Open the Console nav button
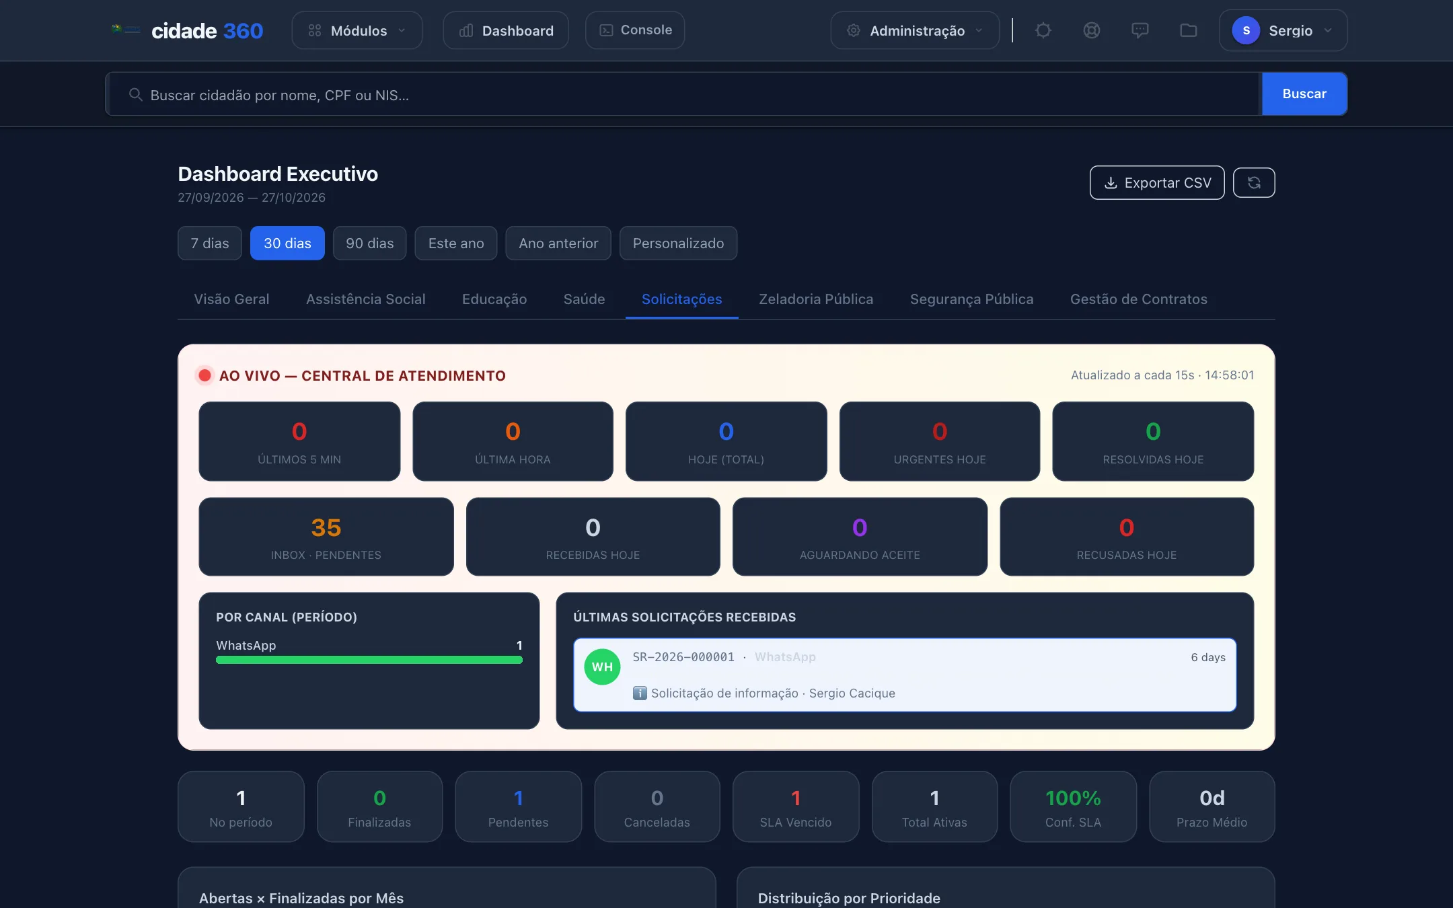1453x908 pixels. coord(635,30)
